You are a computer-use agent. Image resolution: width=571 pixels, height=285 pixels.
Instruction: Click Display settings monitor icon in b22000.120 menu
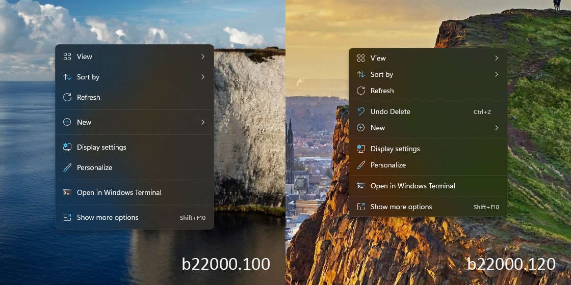[361, 149]
